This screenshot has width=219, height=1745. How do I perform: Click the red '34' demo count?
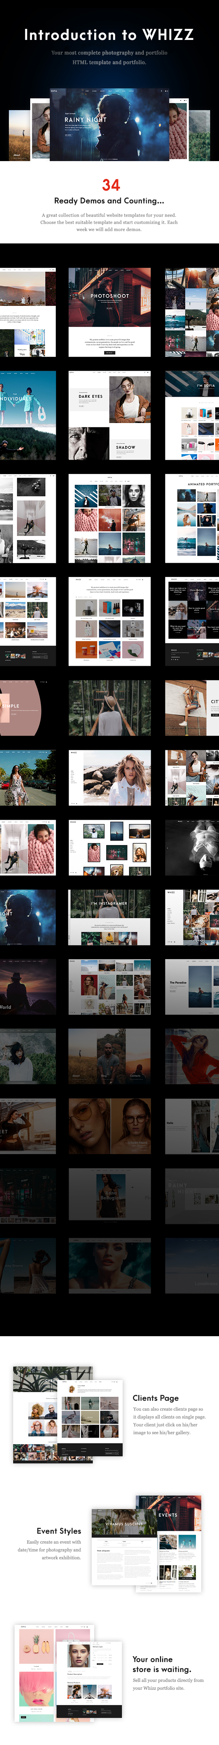111,185
